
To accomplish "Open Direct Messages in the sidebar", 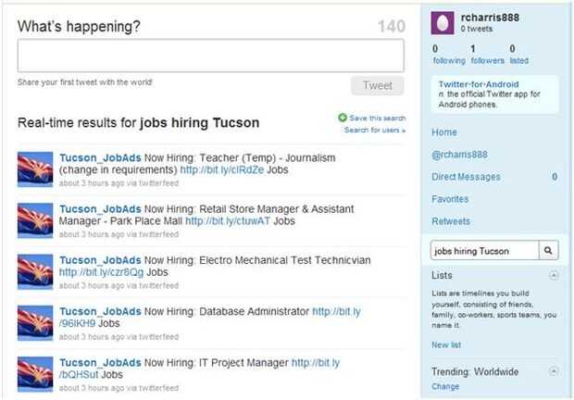I will pyautogui.click(x=466, y=177).
